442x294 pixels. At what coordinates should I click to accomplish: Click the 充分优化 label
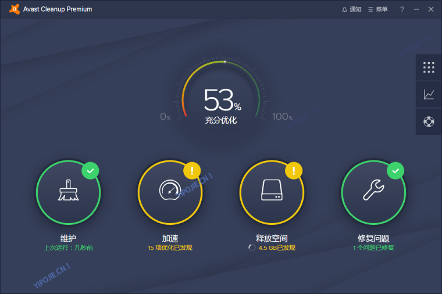click(x=221, y=120)
